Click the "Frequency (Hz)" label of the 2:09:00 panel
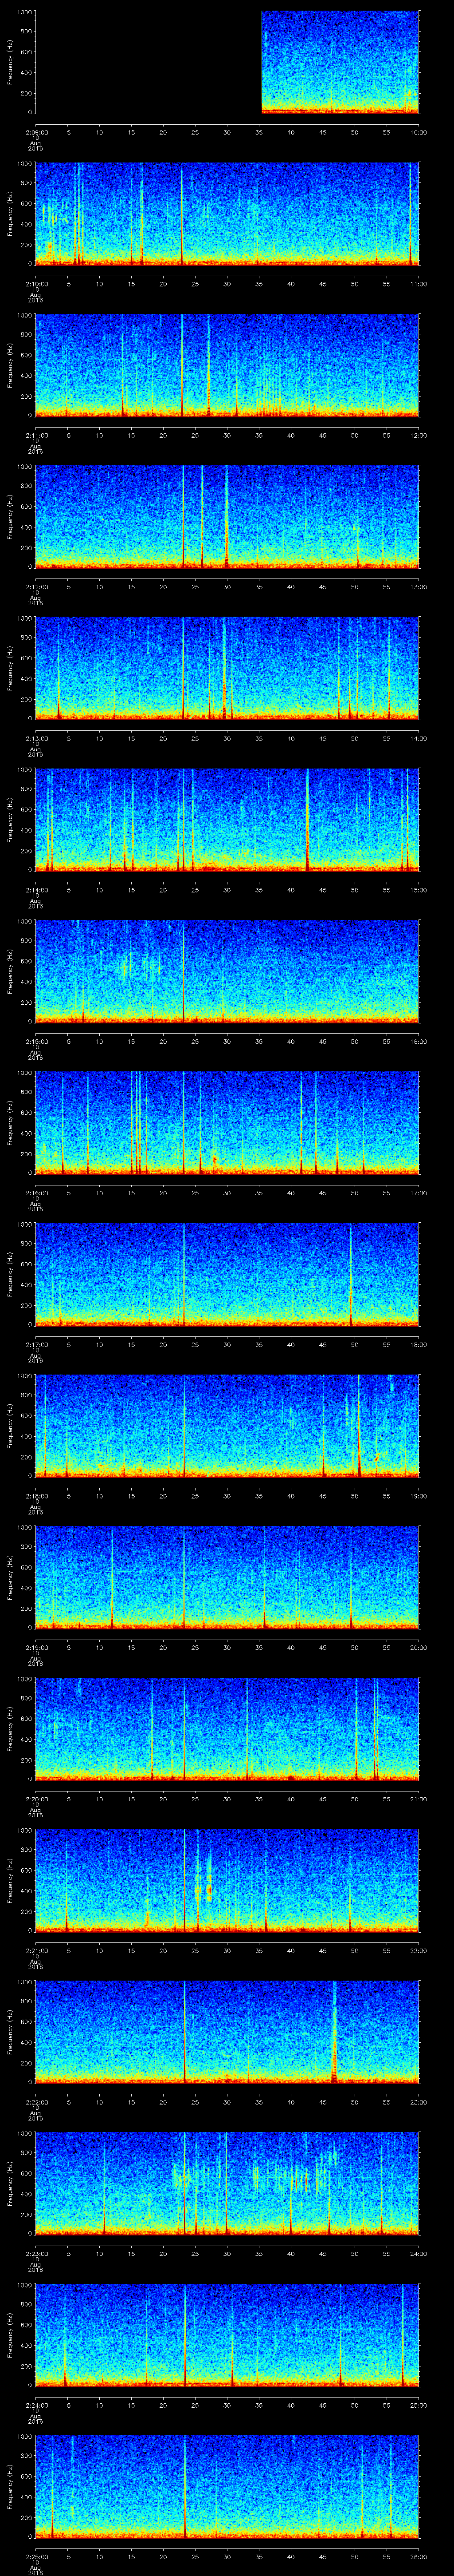The image size is (454, 2576). click(x=10, y=62)
